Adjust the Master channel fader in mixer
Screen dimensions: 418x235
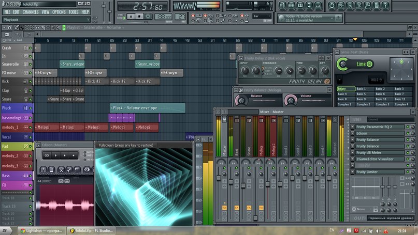pos(219,178)
